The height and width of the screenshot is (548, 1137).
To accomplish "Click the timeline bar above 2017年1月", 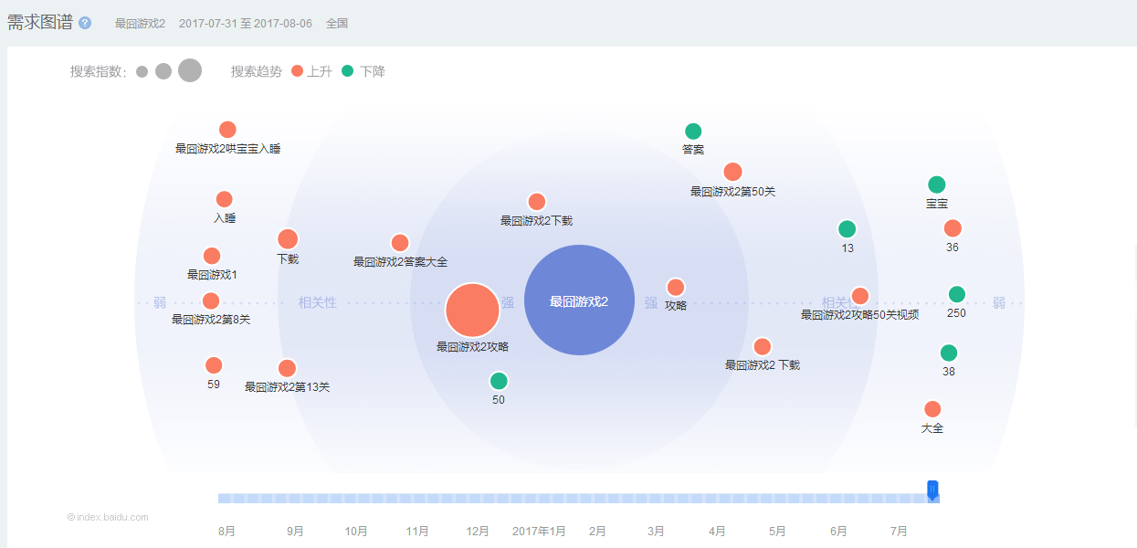I will pyautogui.click(x=539, y=498).
